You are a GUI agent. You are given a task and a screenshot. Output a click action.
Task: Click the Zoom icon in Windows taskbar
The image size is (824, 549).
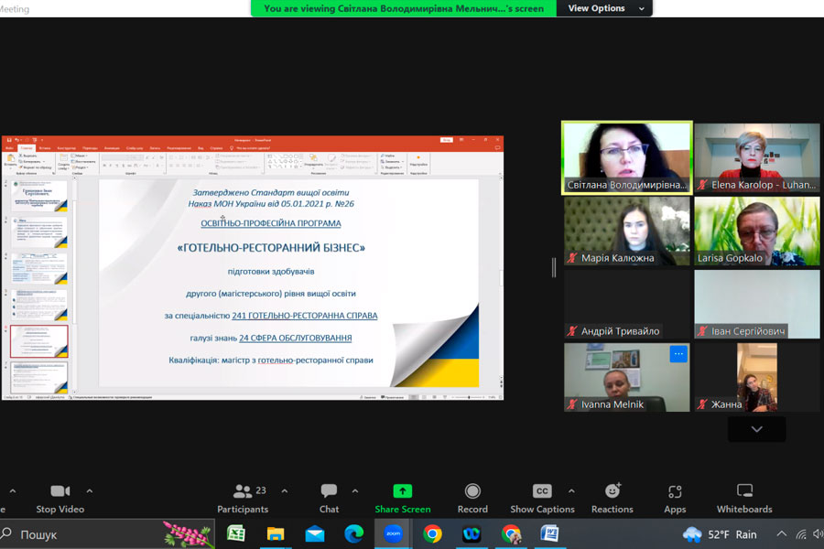[x=393, y=533]
